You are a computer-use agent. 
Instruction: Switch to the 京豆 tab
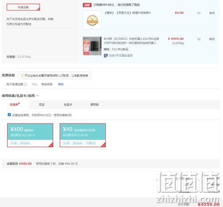tap(42, 105)
